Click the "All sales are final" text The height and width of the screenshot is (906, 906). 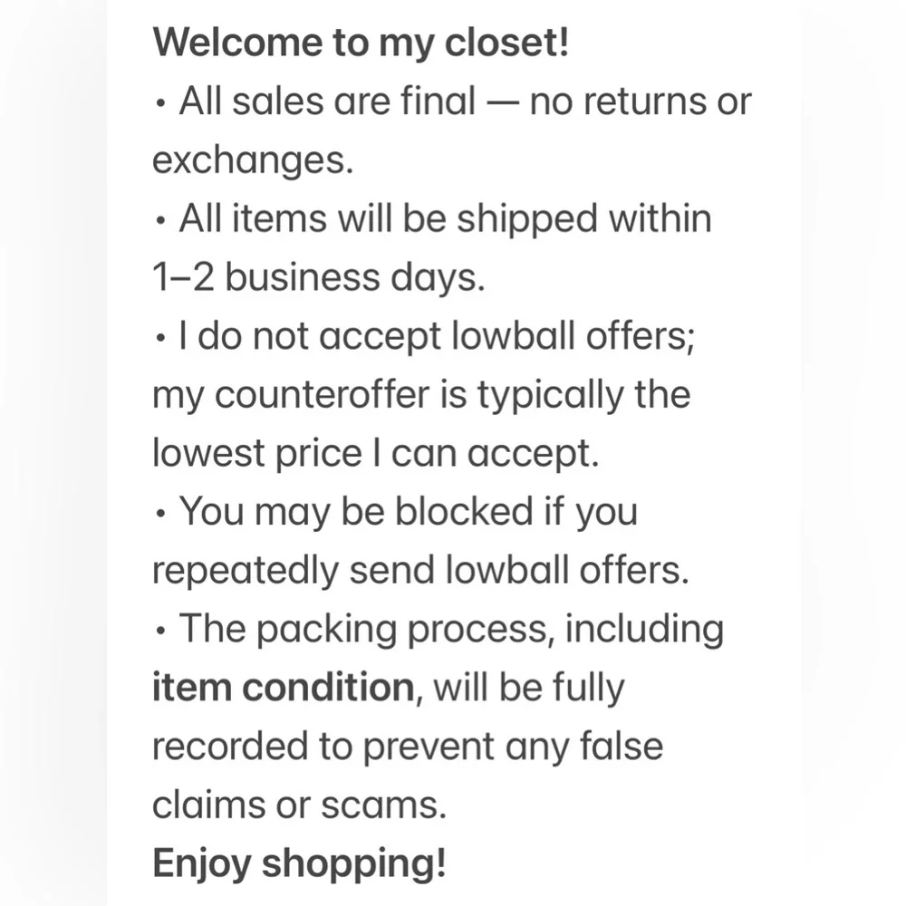point(327,101)
